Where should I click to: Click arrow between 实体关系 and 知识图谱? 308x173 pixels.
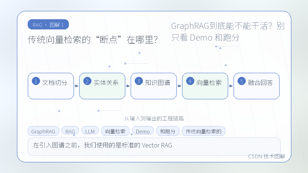point(128,86)
